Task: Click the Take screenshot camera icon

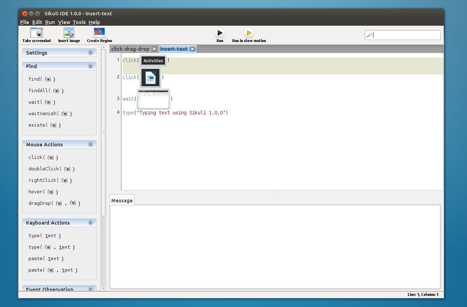Action: click(x=36, y=33)
